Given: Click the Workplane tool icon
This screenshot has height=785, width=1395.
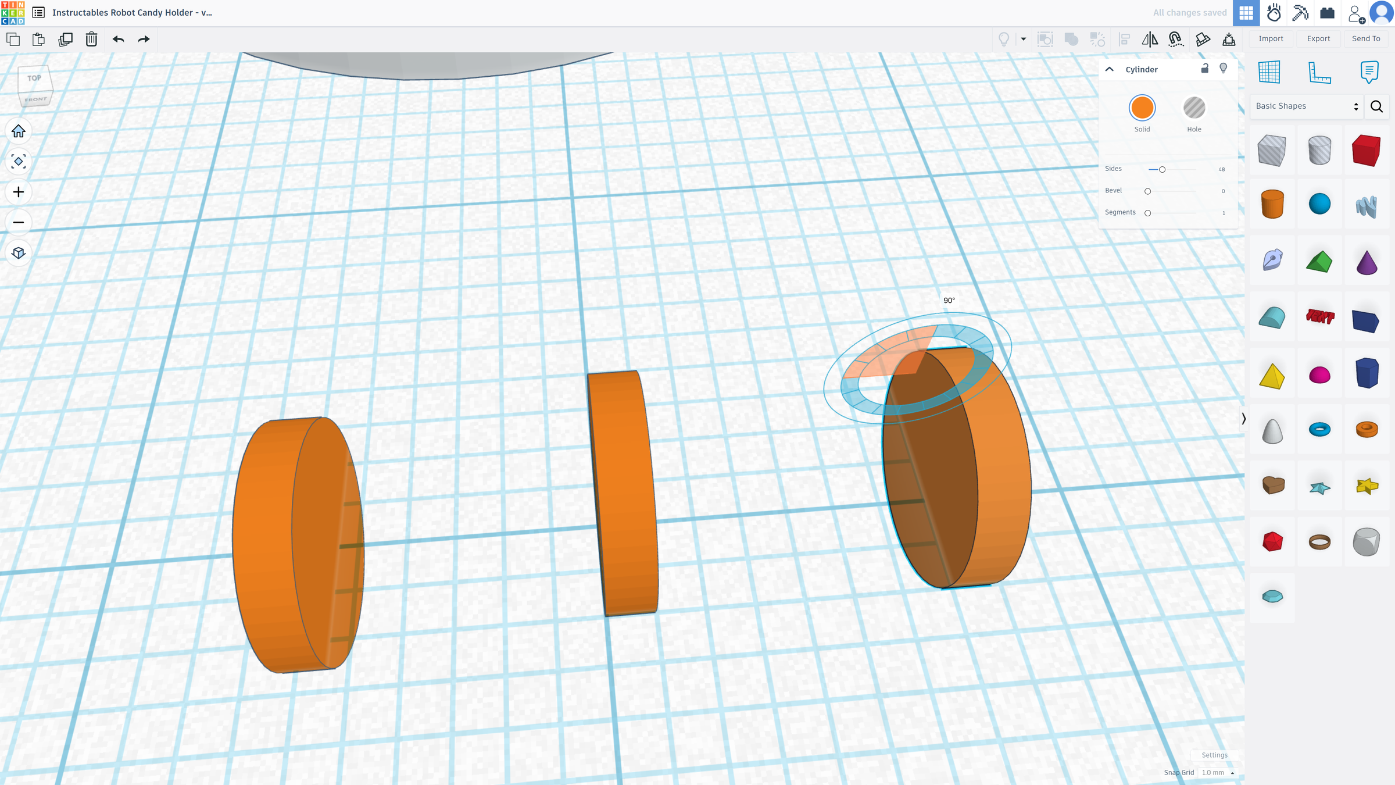Looking at the screenshot, I should tap(1269, 72).
